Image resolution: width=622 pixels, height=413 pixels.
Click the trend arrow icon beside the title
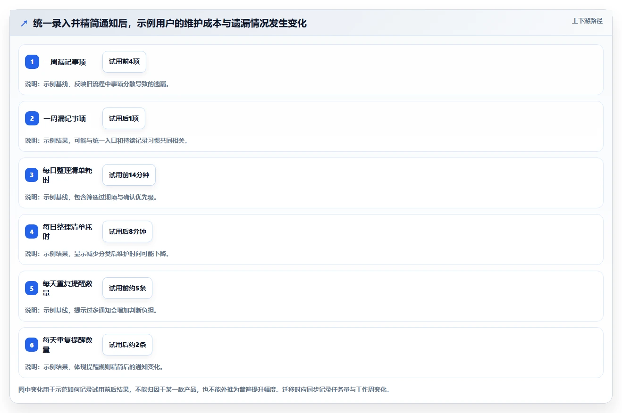point(24,23)
